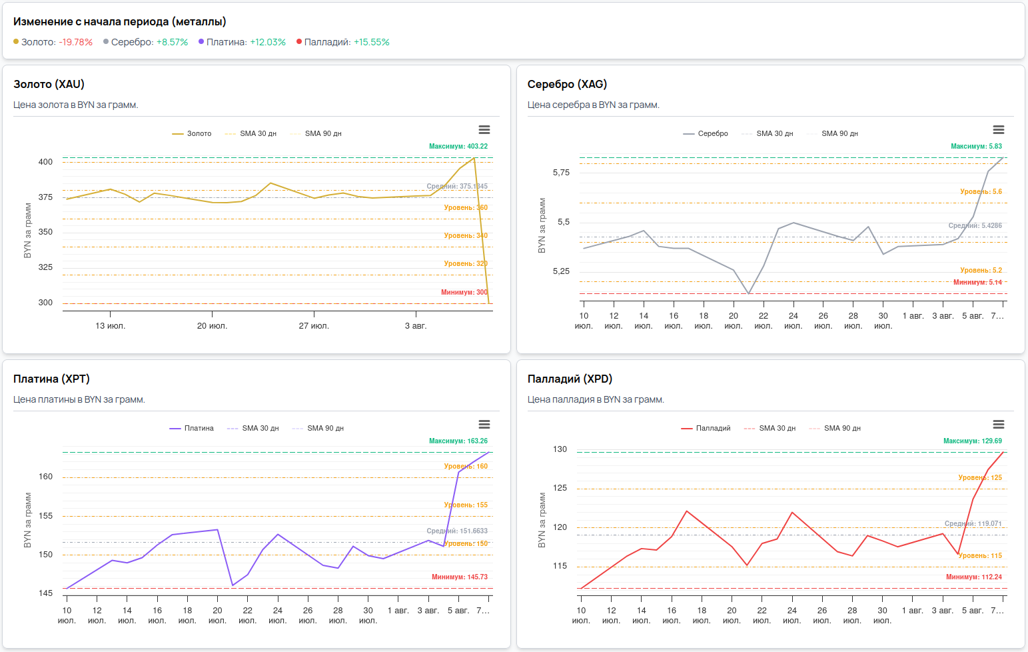Toggle SMA 30 дн in the platinum chart legend
This screenshot has width=1028, height=652.
253,428
